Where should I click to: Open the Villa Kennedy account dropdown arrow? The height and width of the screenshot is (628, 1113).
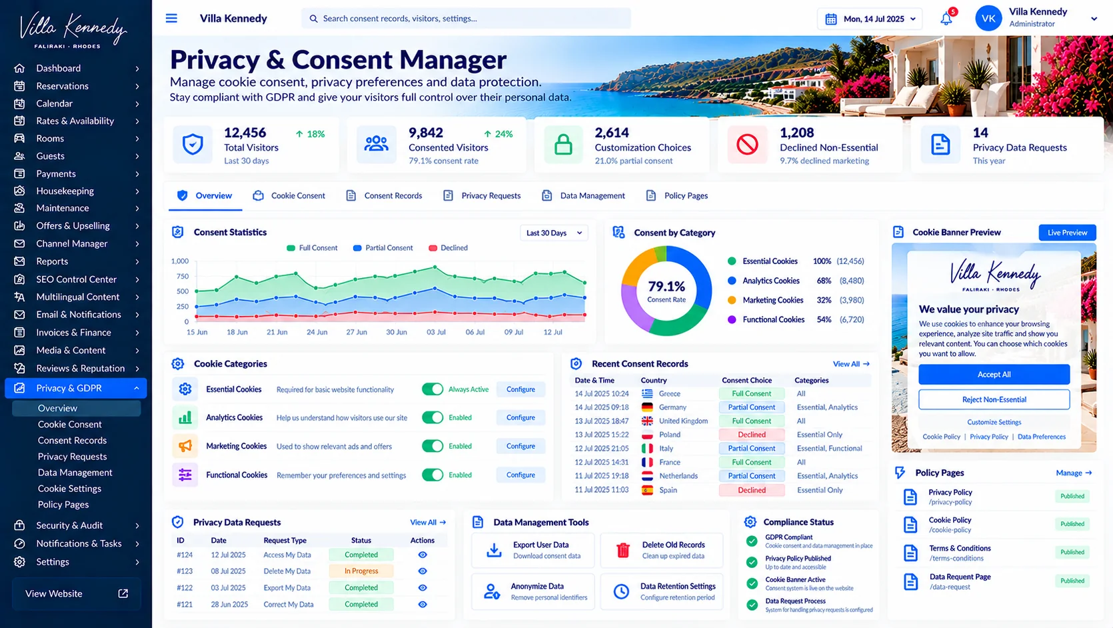coord(1094,19)
